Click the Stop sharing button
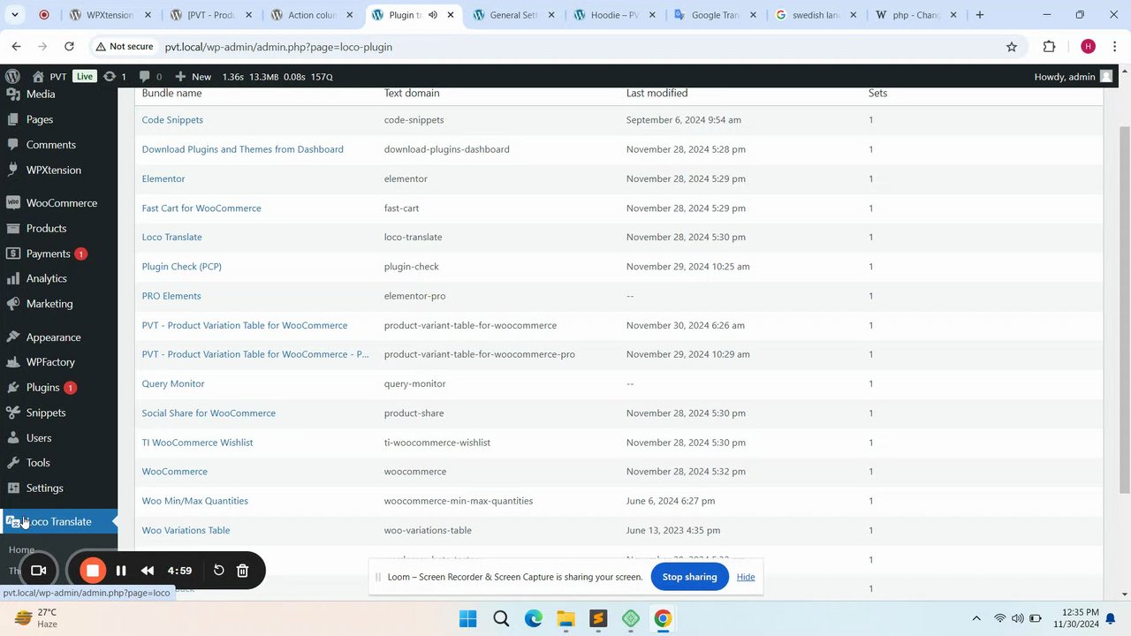 coord(689,577)
